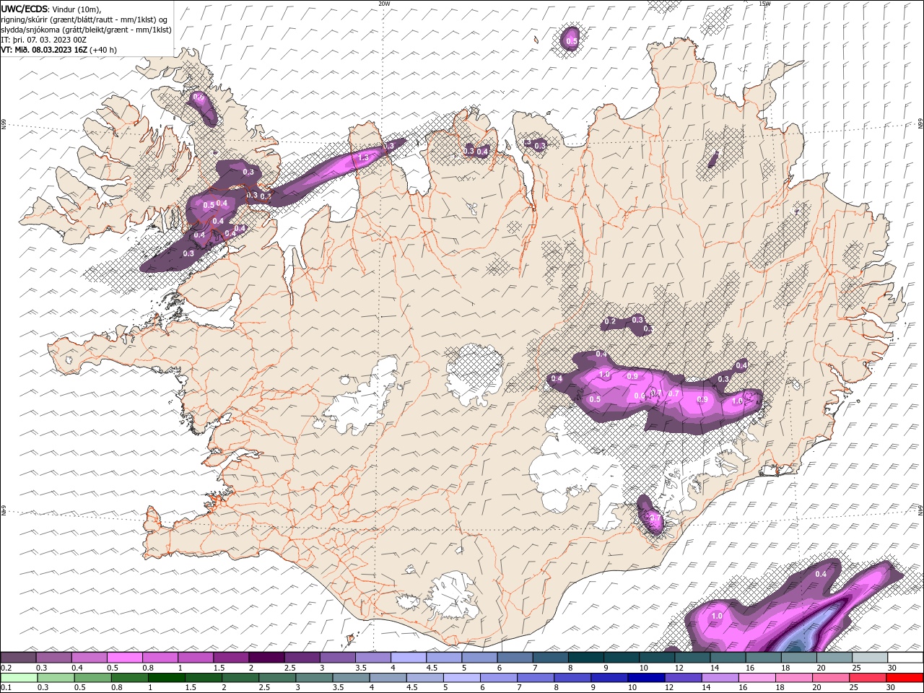Screen dimensions: 924x693
Task: Click the 'rigning/skúrir (grænt/blátt/rautt - mm/1klst) og' line
Action: click(85, 19)
